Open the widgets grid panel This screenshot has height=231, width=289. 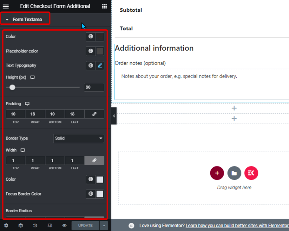point(104,6)
